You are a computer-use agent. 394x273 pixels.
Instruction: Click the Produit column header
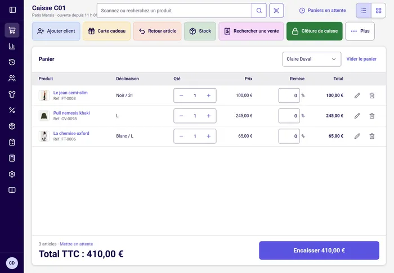coord(46,79)
